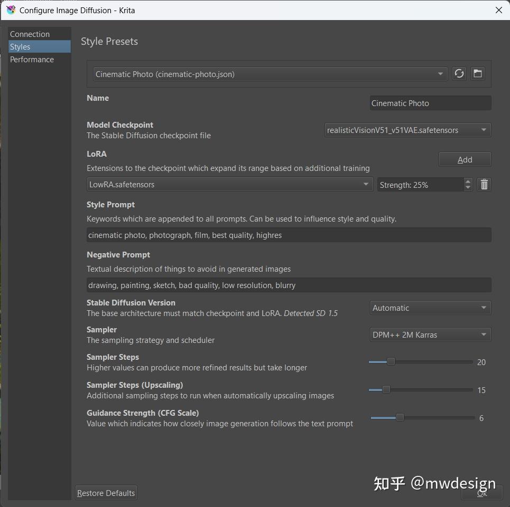Delete the LowRA LoRA with trash icon
The width and height of the screenshot is (510, 507).
tap(484, 185)
